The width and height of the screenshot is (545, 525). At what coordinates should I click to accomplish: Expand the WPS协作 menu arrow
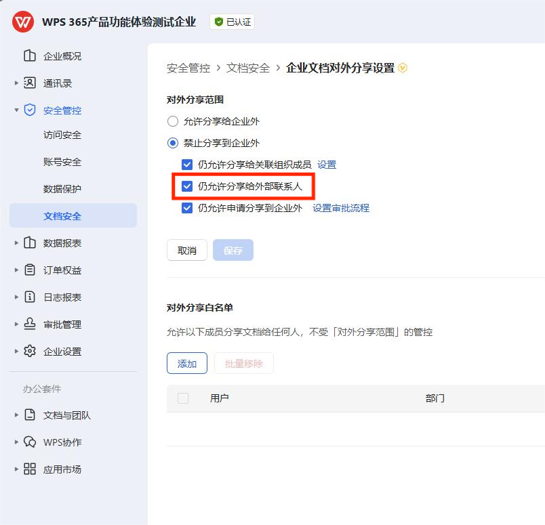point(16,442)
